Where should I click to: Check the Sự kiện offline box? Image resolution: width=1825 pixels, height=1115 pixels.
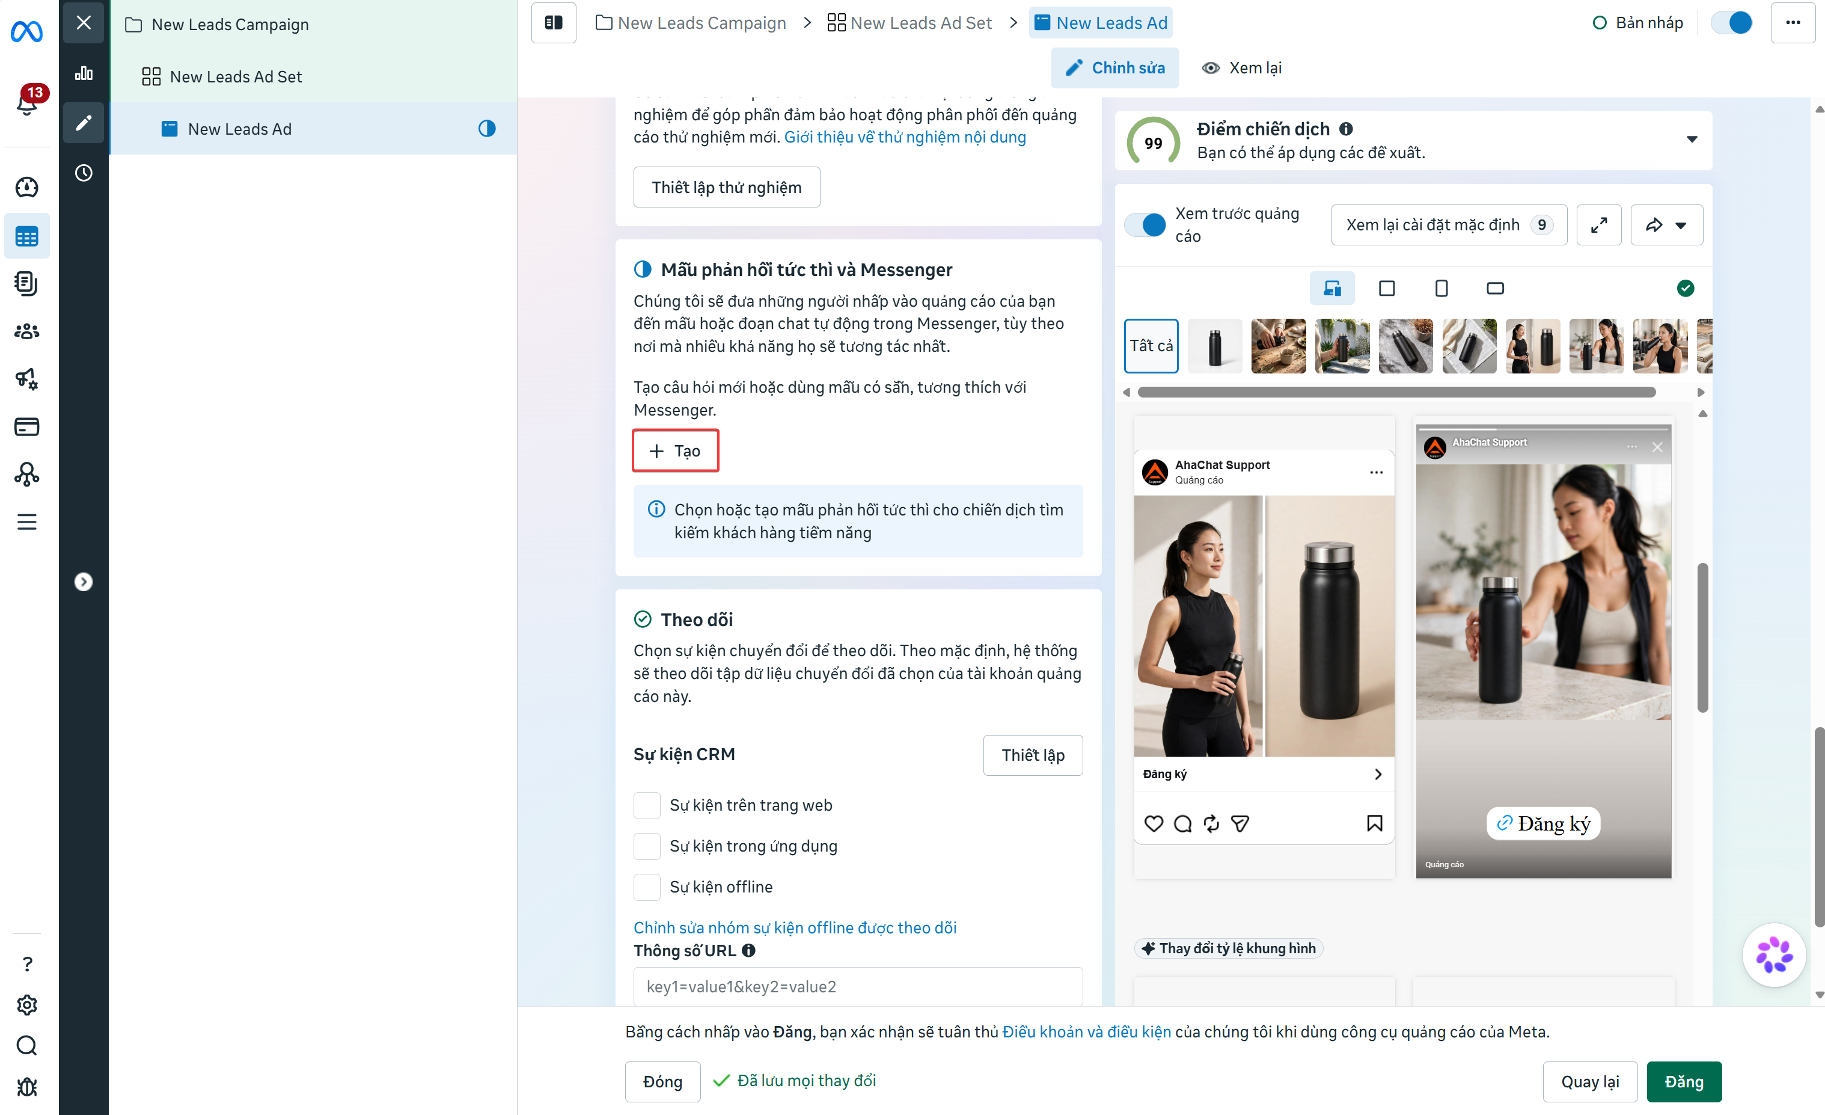click(647, 887)
